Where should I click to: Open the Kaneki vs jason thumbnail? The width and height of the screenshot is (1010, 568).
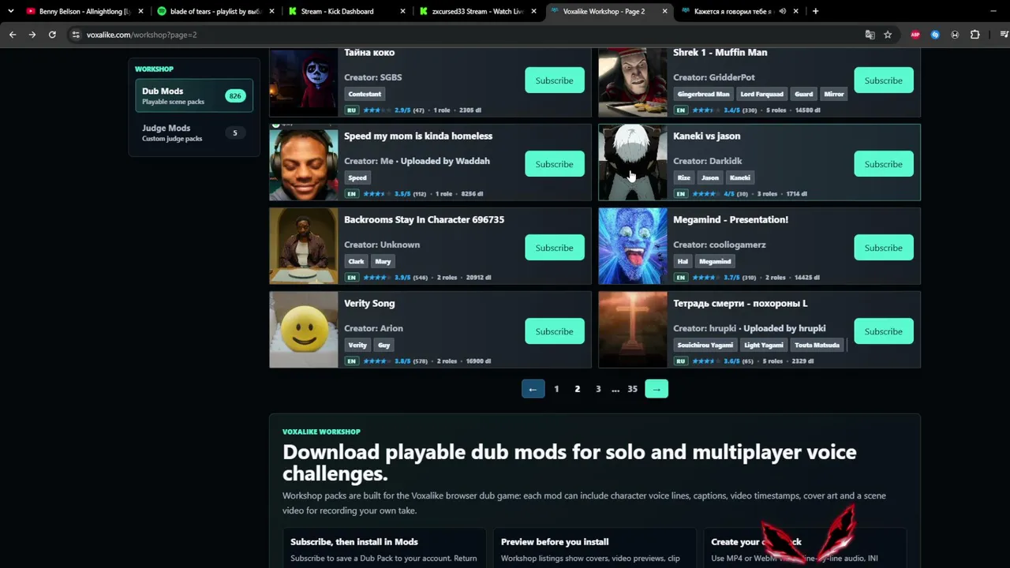pos(633,163)
